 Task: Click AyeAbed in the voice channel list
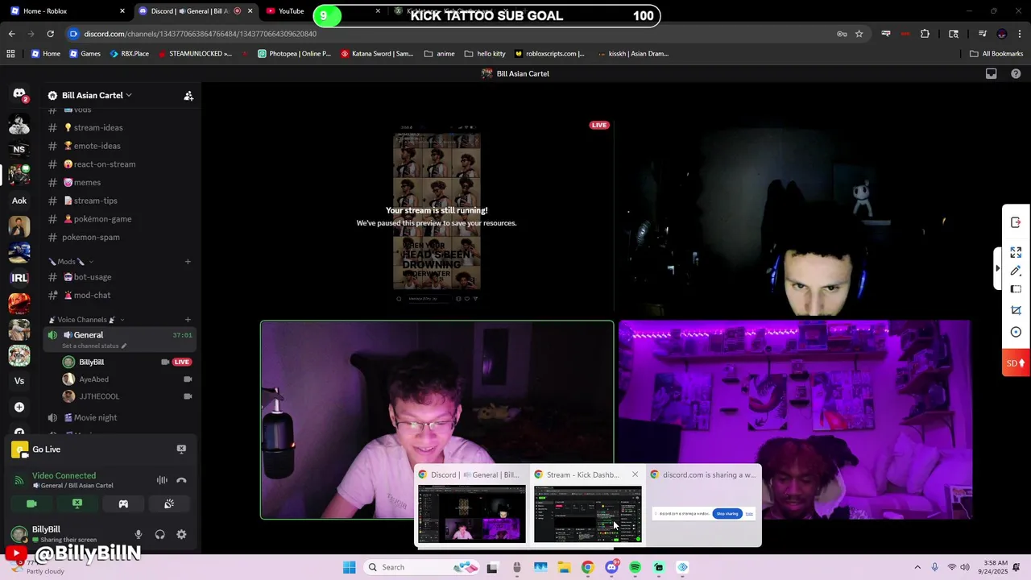[94, 379]
